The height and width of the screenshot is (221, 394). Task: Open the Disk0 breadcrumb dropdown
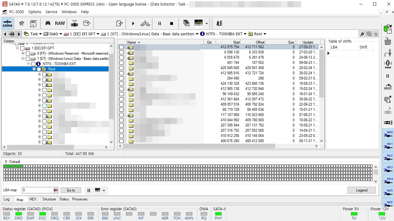click(x=61, y=34)
